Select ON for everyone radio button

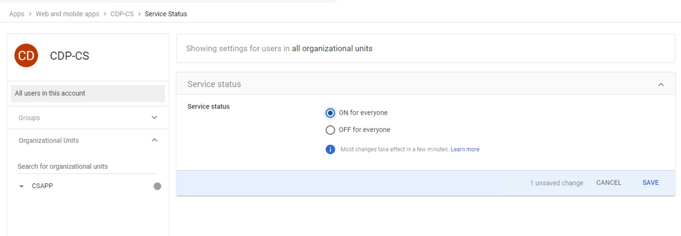(330, 113)
